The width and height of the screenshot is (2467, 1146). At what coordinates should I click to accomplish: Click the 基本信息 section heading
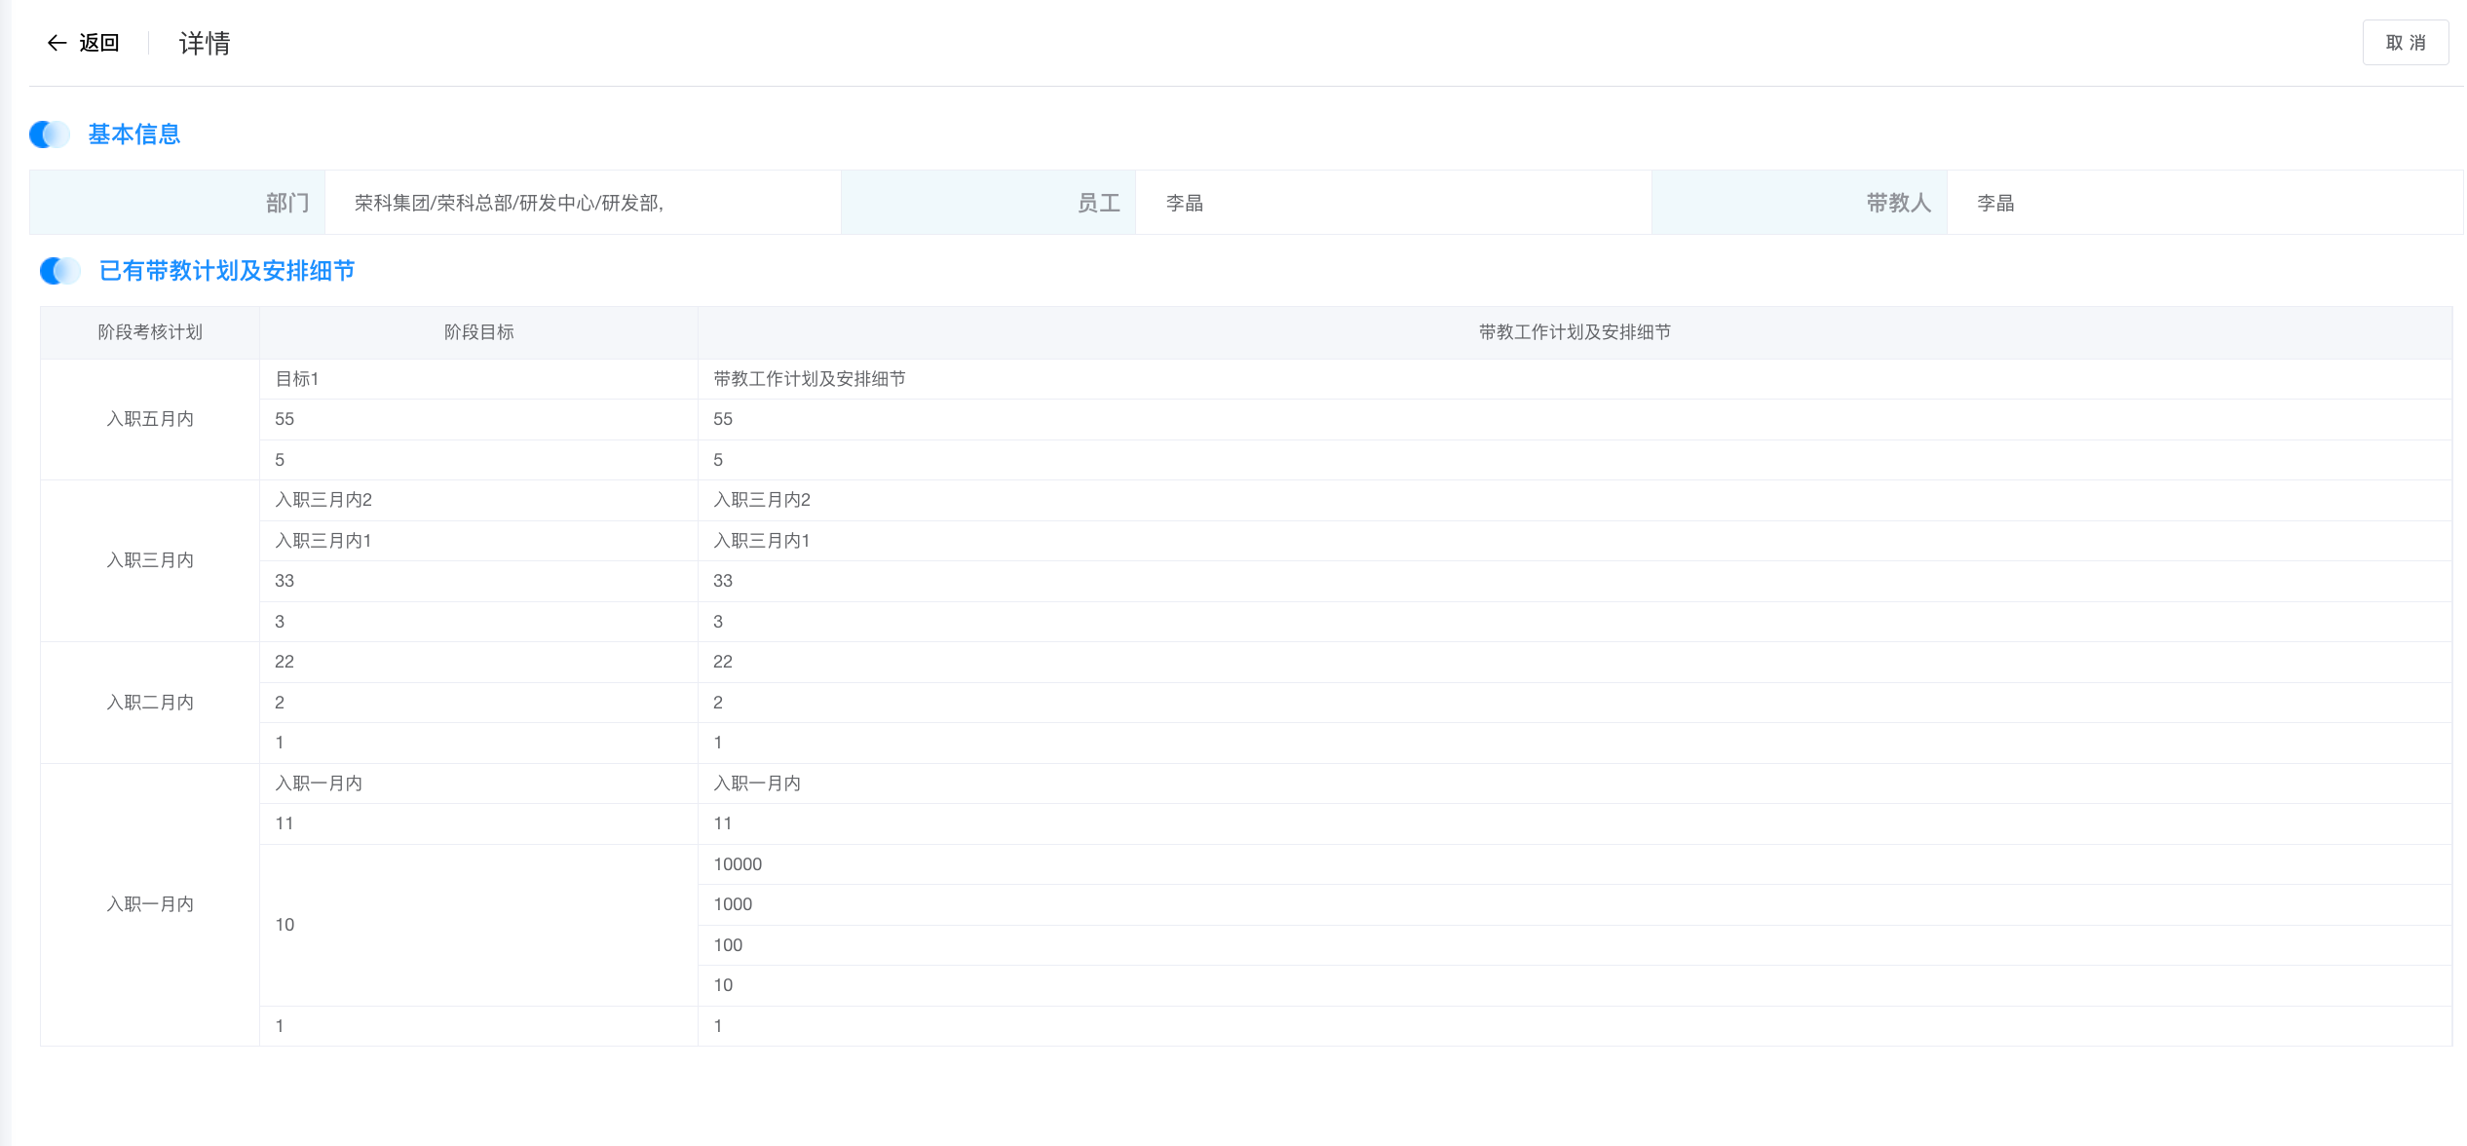(134, 134)
